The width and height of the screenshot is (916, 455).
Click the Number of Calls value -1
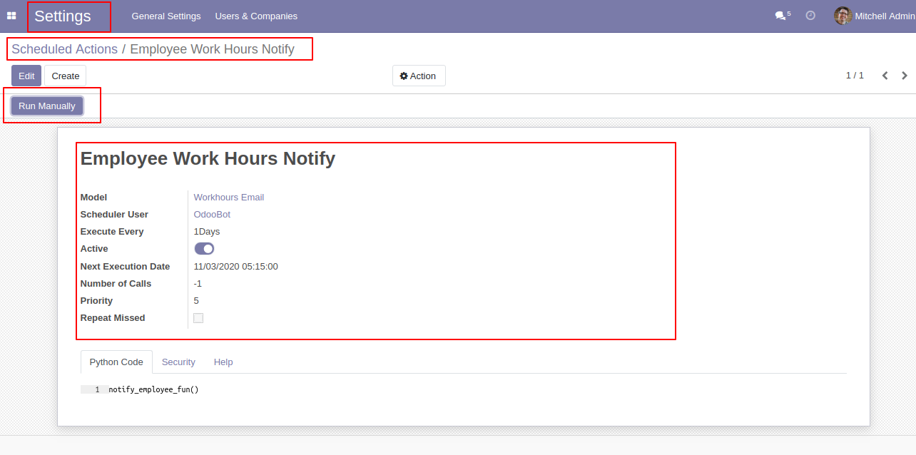tap(198, 283)
